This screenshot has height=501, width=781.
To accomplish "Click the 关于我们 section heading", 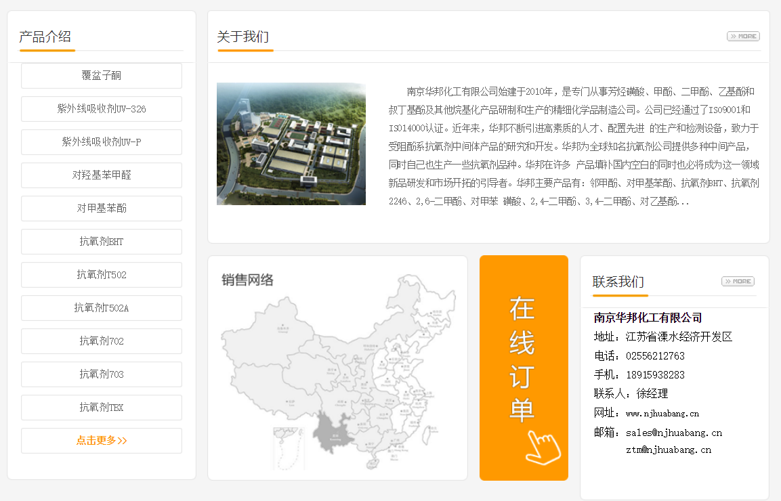I will (242, 37).
